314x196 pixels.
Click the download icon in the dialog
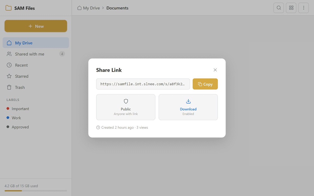pos(188,101)
